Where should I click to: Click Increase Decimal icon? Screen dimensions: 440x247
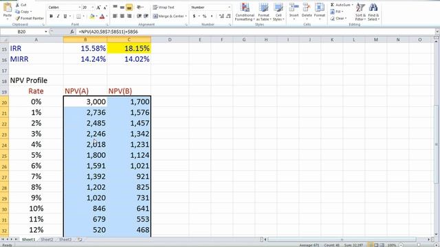[x=221, y=16]
